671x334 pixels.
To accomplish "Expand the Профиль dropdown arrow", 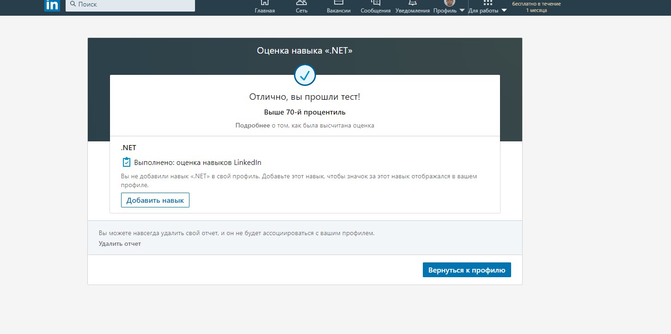I will [462, 11].
